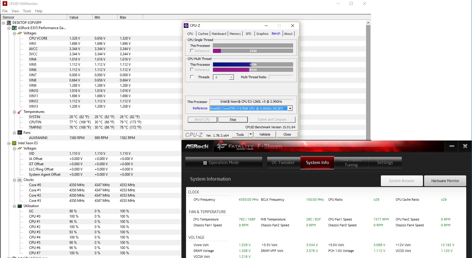Switch to the CPU tab in CPU-Z

click(x=190, y=34)
